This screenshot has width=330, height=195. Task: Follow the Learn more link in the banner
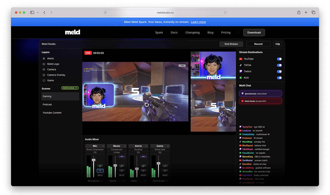tap(198, 22)
